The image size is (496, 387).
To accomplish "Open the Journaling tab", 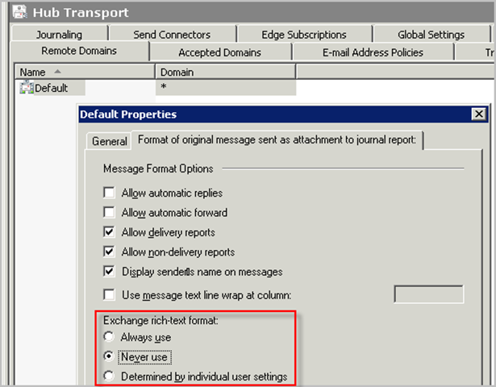I will click(59, 35).
